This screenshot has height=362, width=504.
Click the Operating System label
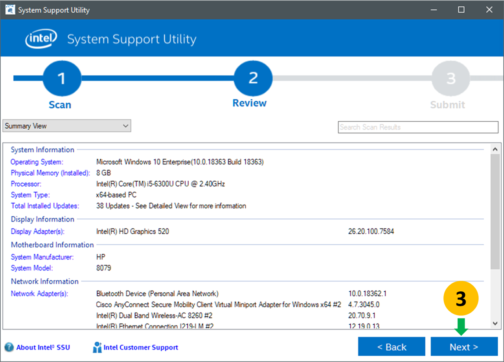click(x=36, y=162)
